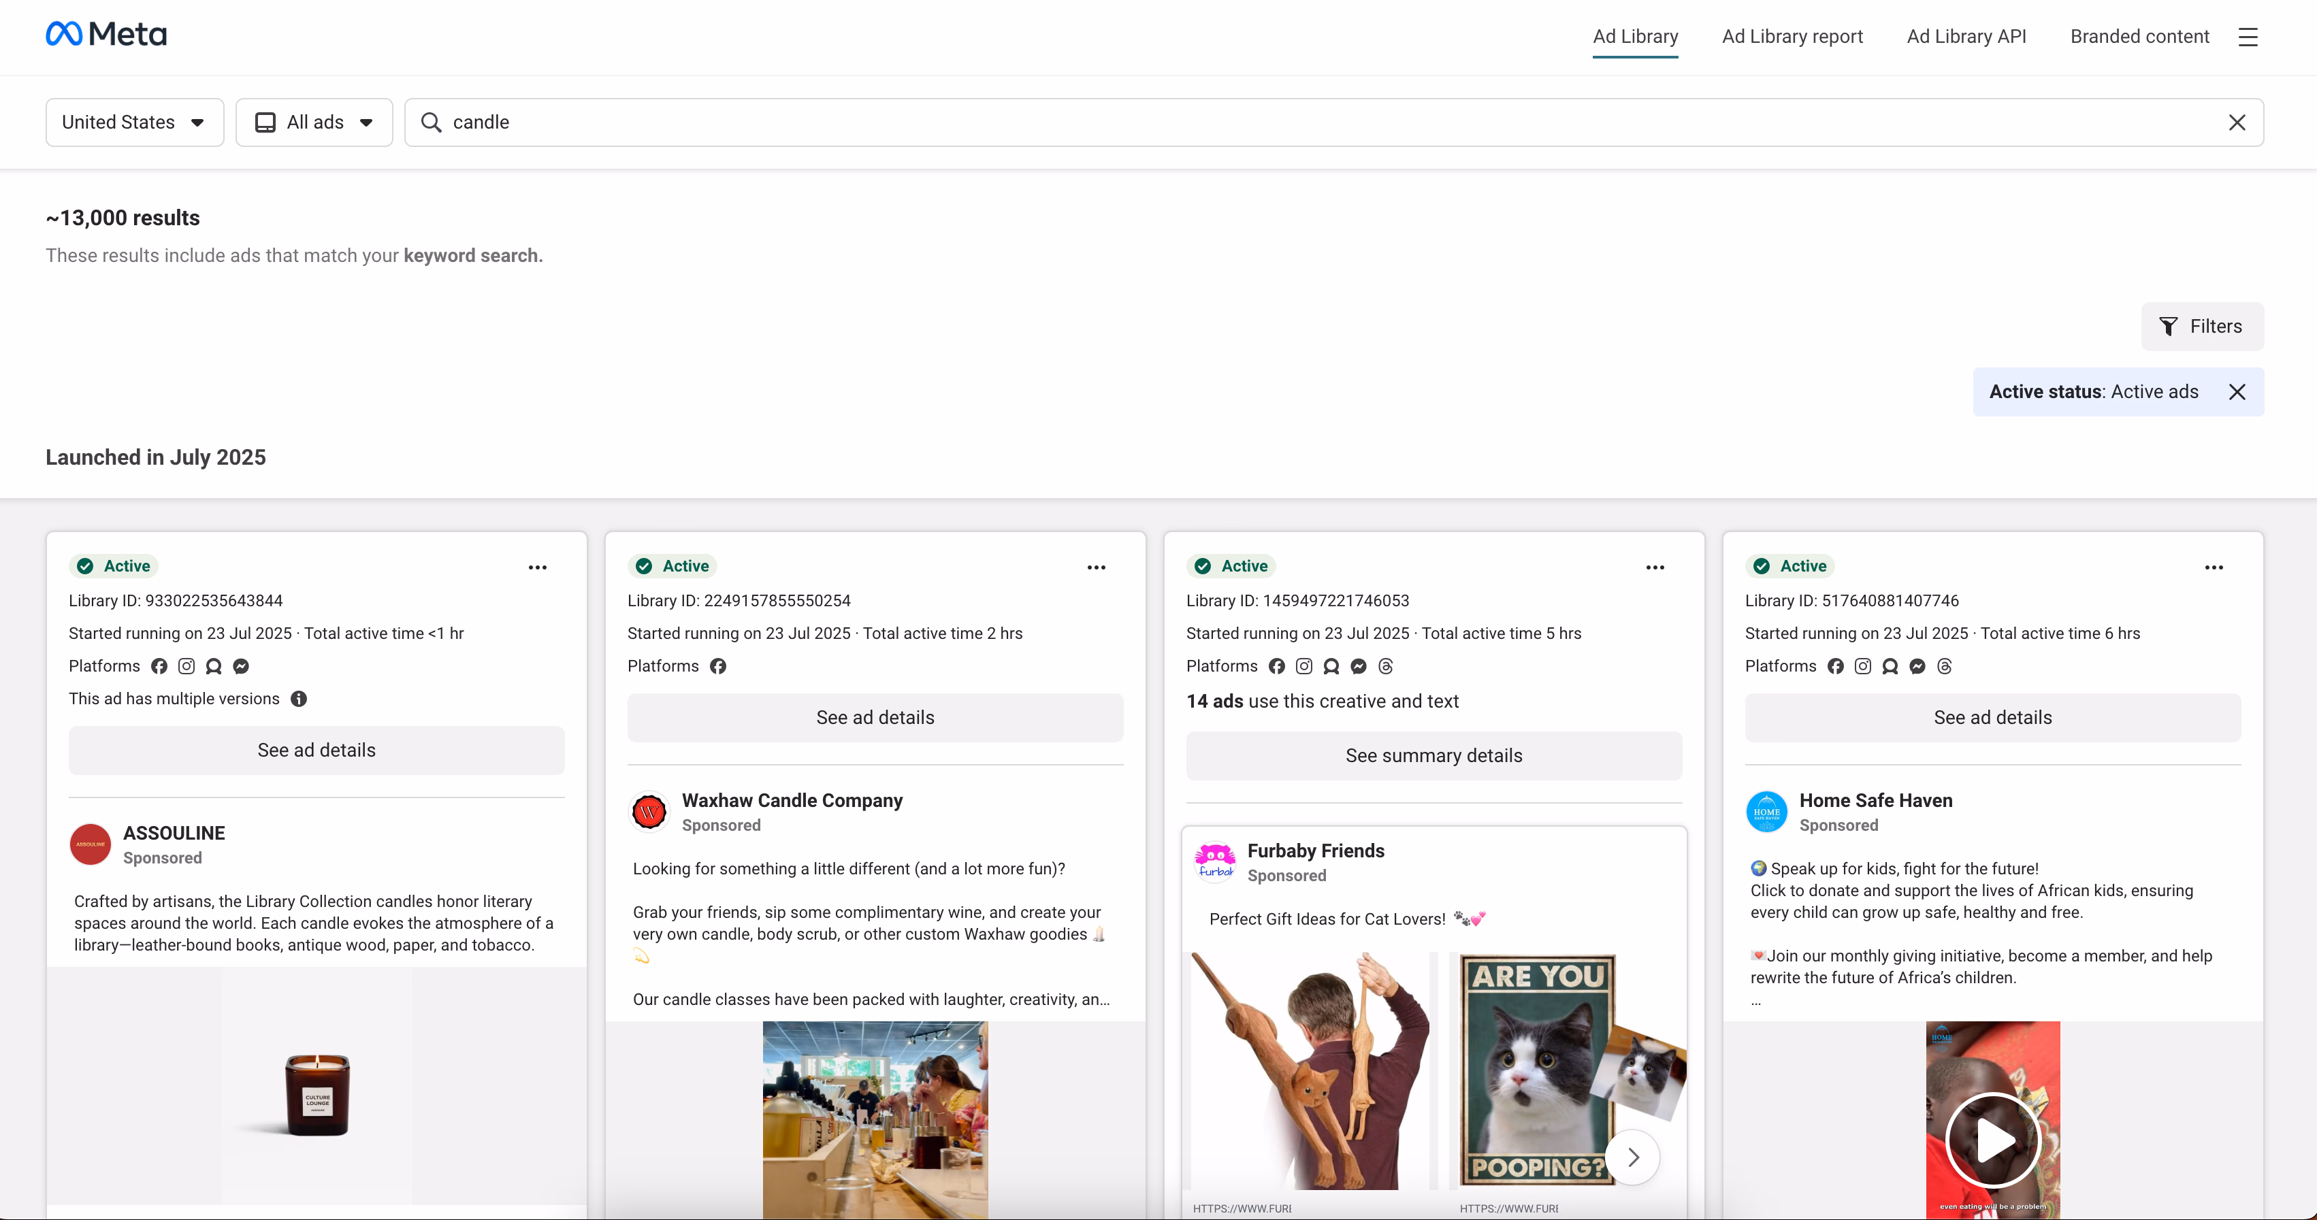Open Ad Library API tab
The image size is (2317, 1220).
coord(1966,37)
